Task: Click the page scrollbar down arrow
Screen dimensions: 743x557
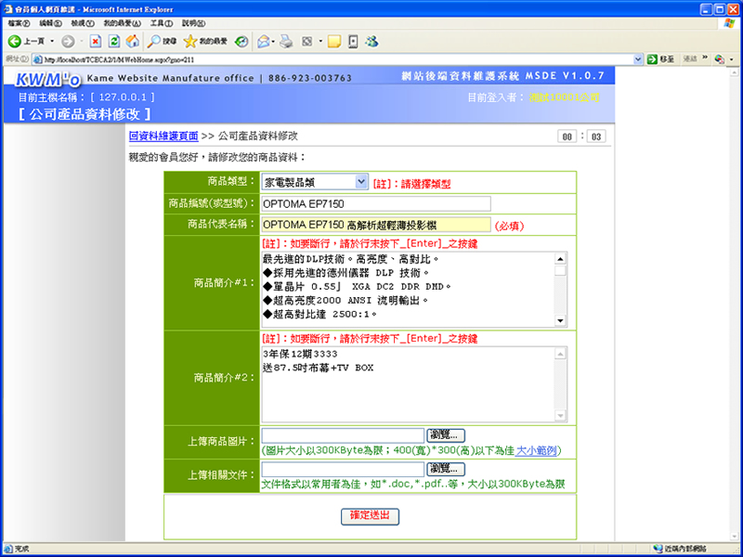Action: [x=735, y=537]
